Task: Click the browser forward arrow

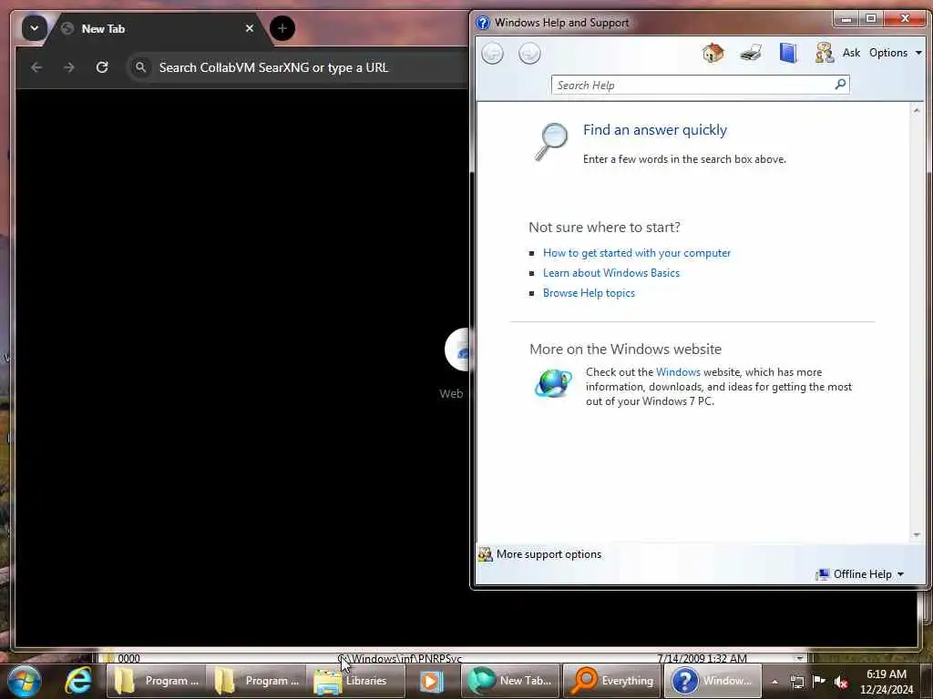Action: [x=69, y=67]
